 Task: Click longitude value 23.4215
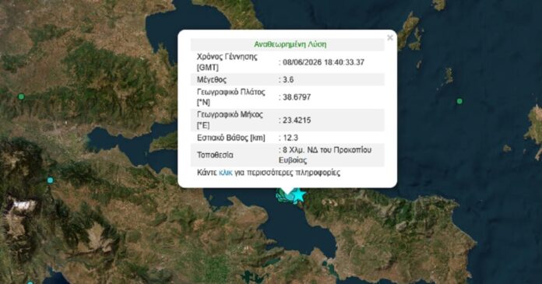coord(297,121)
